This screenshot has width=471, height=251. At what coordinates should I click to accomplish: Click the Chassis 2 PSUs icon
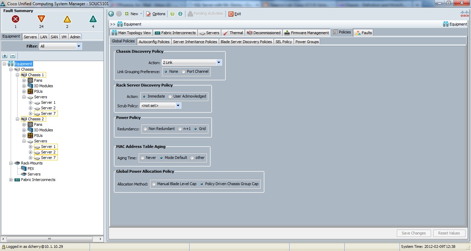click(x=30, y=135)
